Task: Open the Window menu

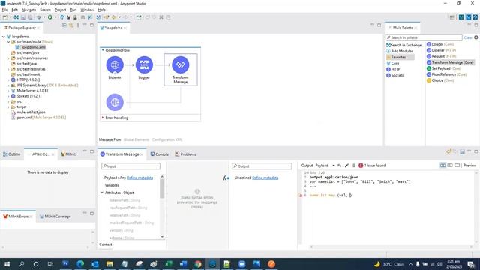Action: [x=87, y=10]
